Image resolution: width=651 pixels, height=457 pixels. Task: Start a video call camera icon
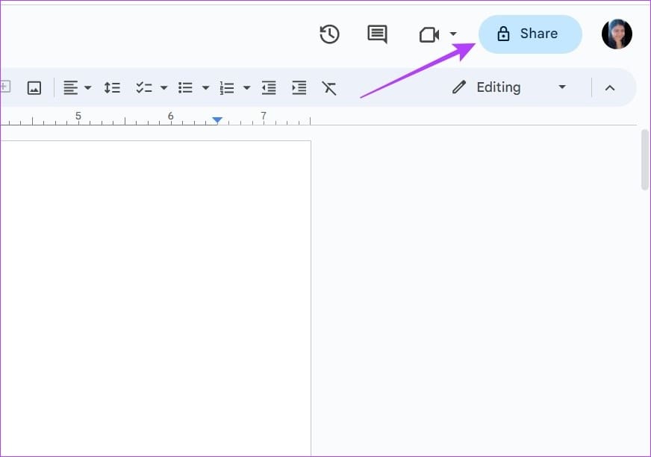429,34
